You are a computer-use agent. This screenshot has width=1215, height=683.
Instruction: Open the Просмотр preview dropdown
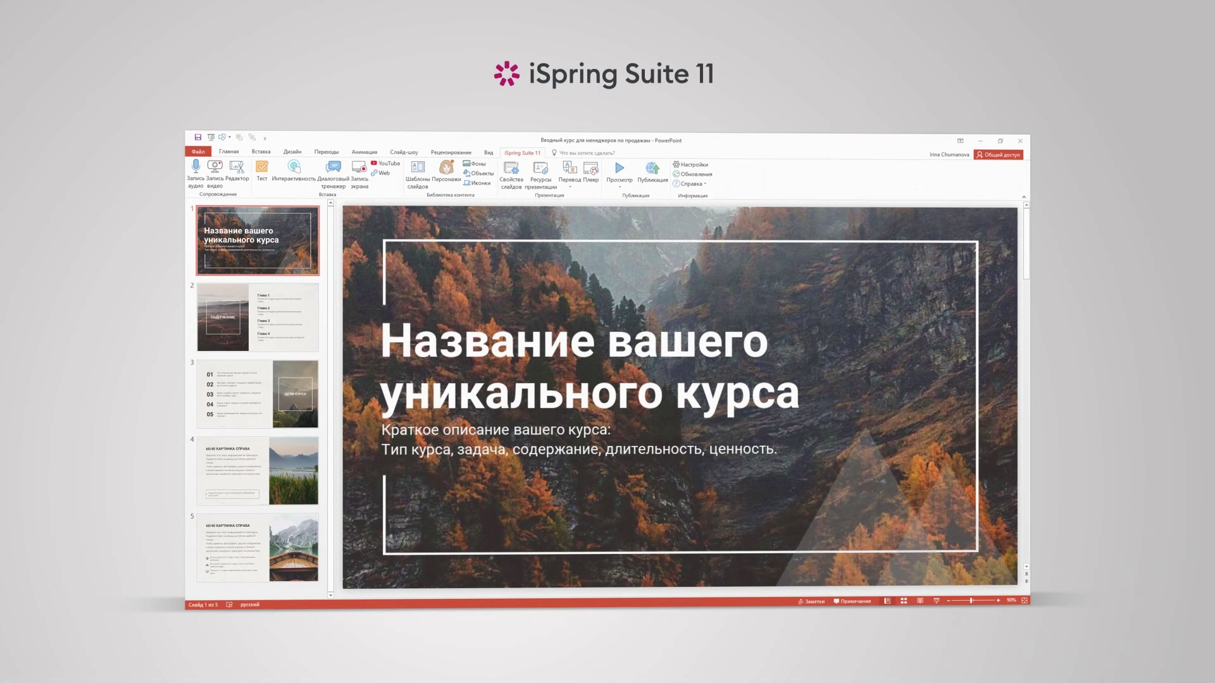click(620, 187)
